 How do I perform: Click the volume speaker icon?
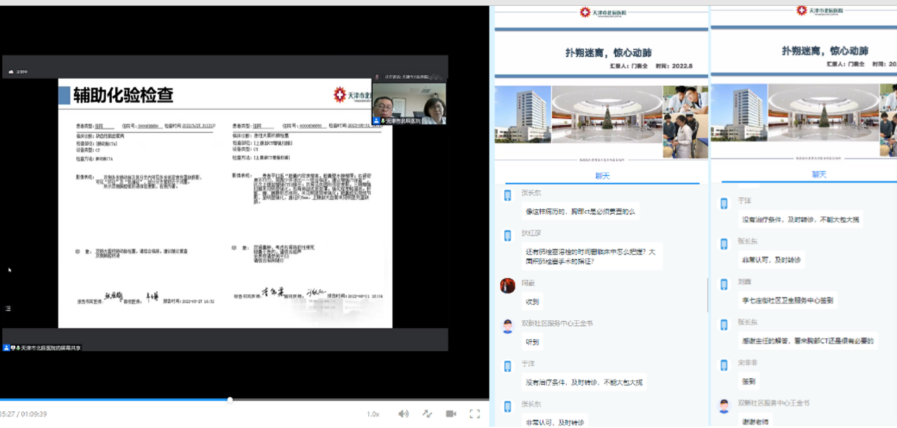403,414
